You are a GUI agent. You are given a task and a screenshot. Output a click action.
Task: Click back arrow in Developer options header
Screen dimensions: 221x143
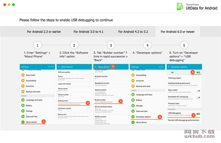click(x=169, y=67)
